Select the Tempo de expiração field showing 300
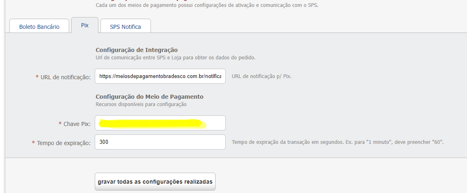 160,142
